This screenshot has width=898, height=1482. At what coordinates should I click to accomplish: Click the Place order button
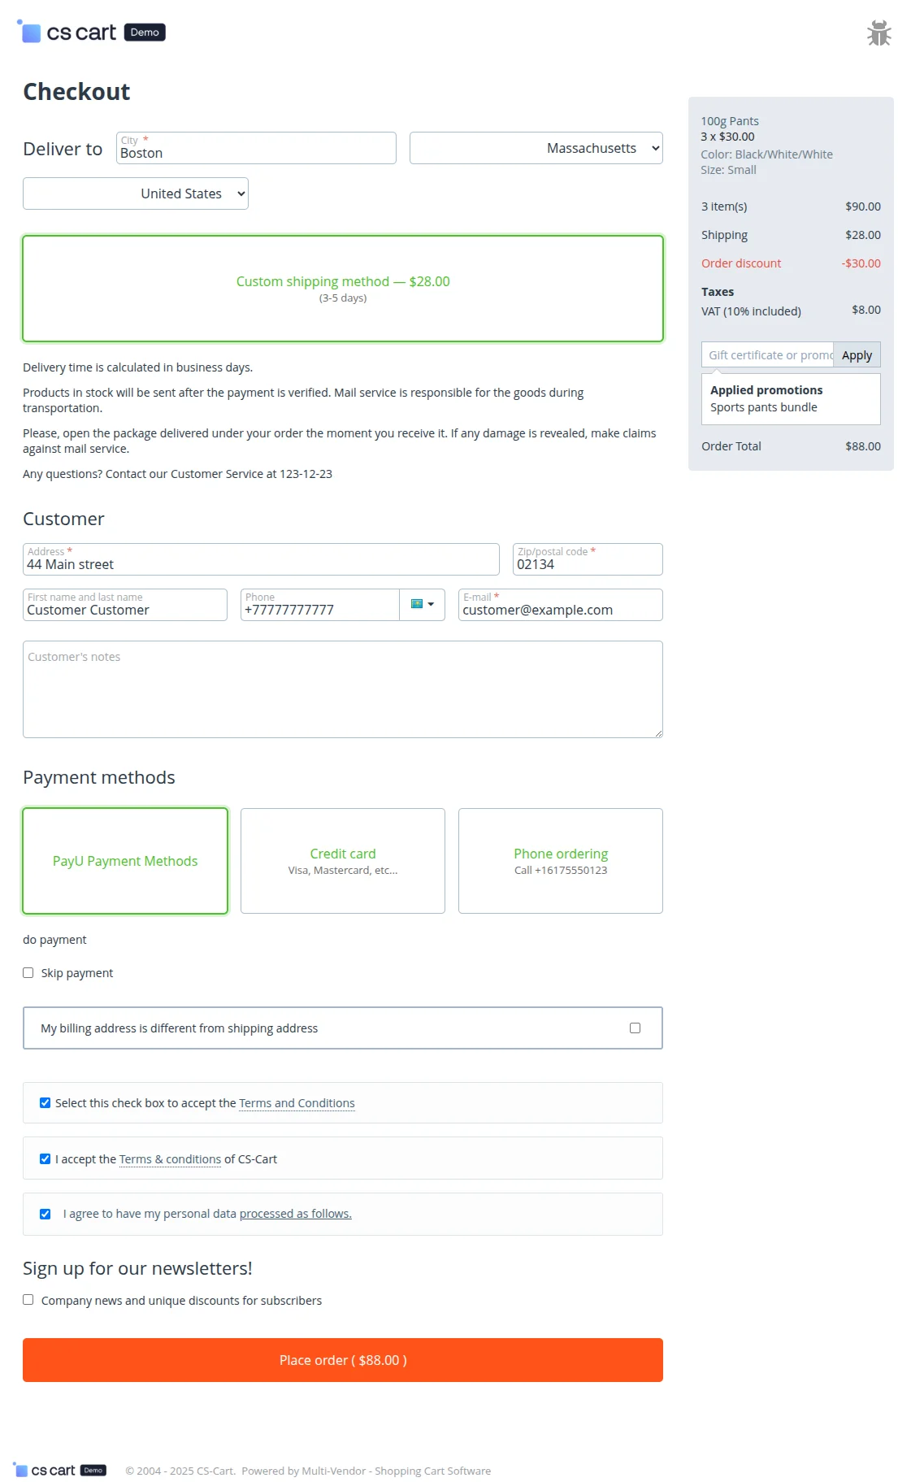(343, 1360)
